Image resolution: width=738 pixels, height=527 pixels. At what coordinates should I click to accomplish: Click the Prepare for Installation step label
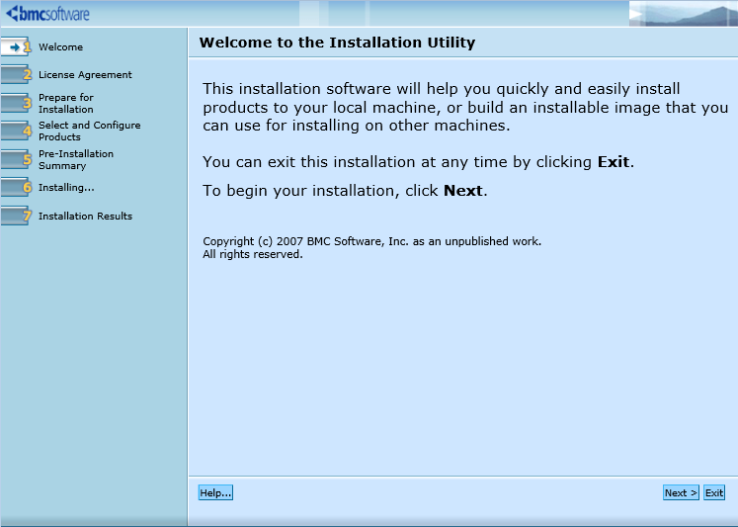pyautogui.click(x=66, y=103)
